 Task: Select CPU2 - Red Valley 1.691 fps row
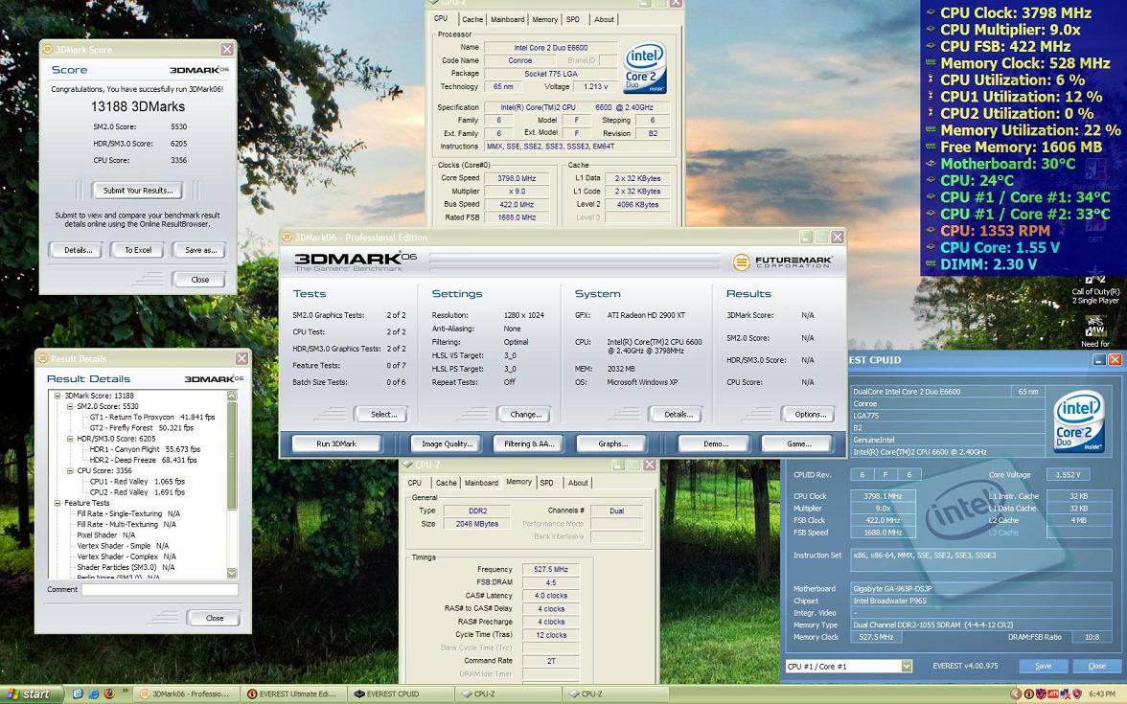click(x=136, y=492)
